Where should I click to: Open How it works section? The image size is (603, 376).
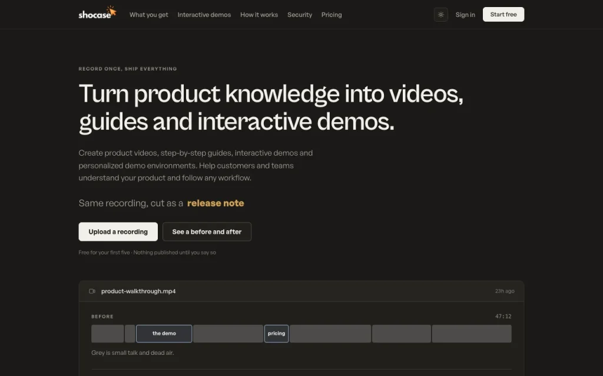point(259,15)
